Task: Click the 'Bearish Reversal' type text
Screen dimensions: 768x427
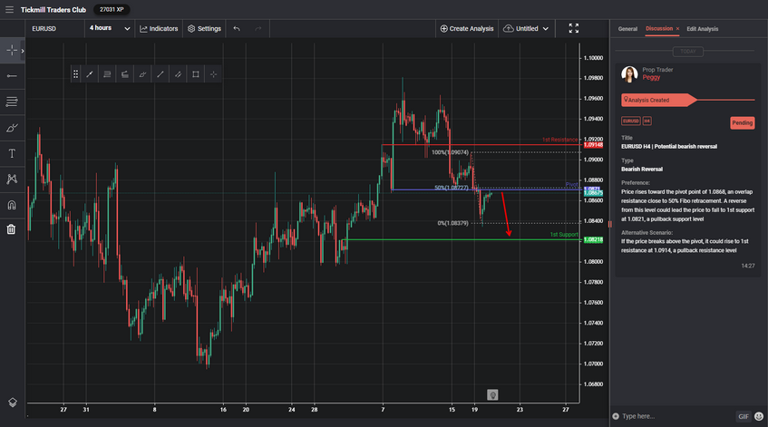Action: point(642,169)
